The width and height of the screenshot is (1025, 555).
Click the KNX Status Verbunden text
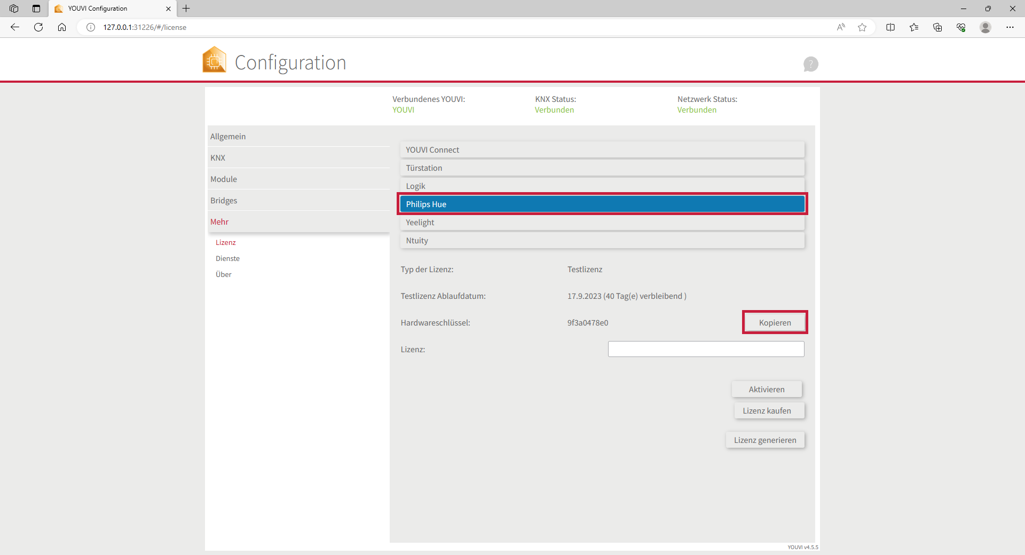[554, 110]
